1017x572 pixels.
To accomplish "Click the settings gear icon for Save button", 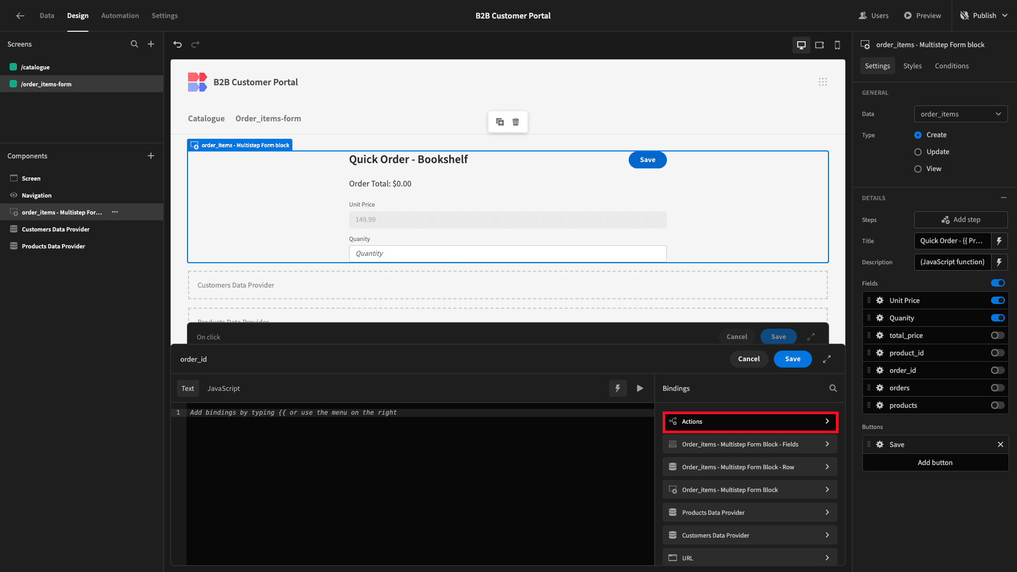I will click(x=879, y=444).
